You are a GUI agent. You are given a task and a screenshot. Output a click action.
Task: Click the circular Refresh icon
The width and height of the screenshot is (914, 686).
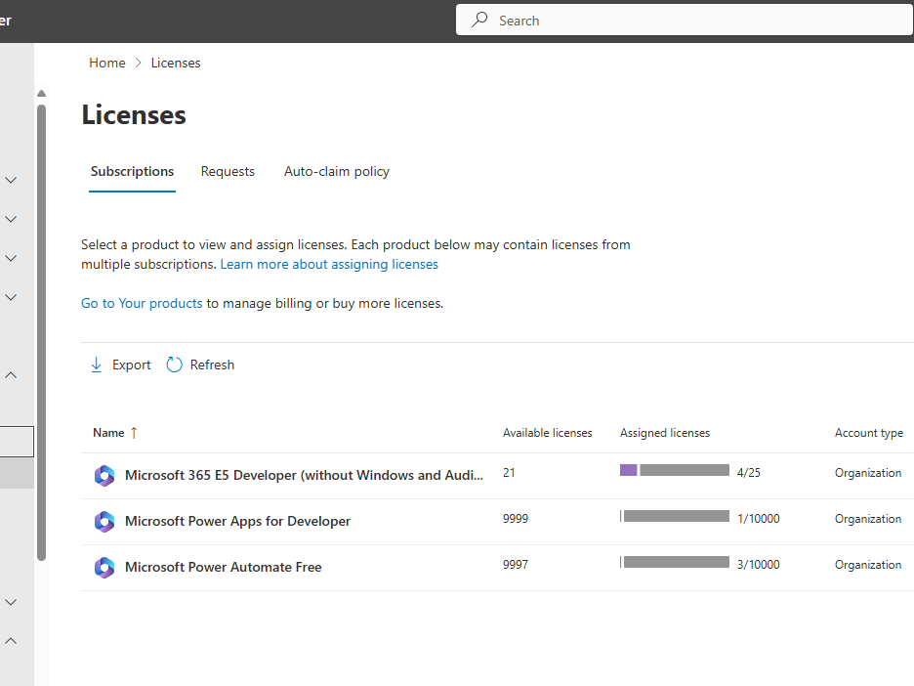point(175,364)
